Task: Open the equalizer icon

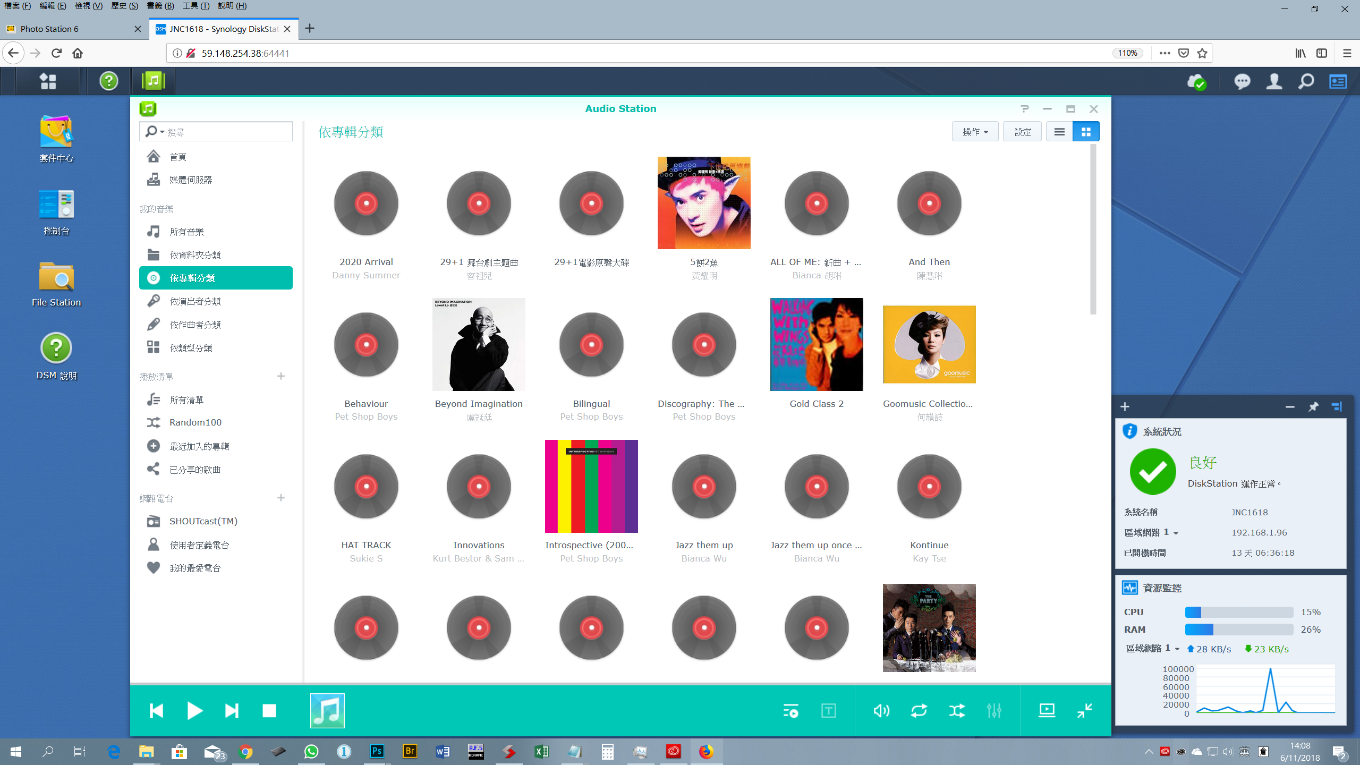Action: pyautogui.click(x=994, y=711)
